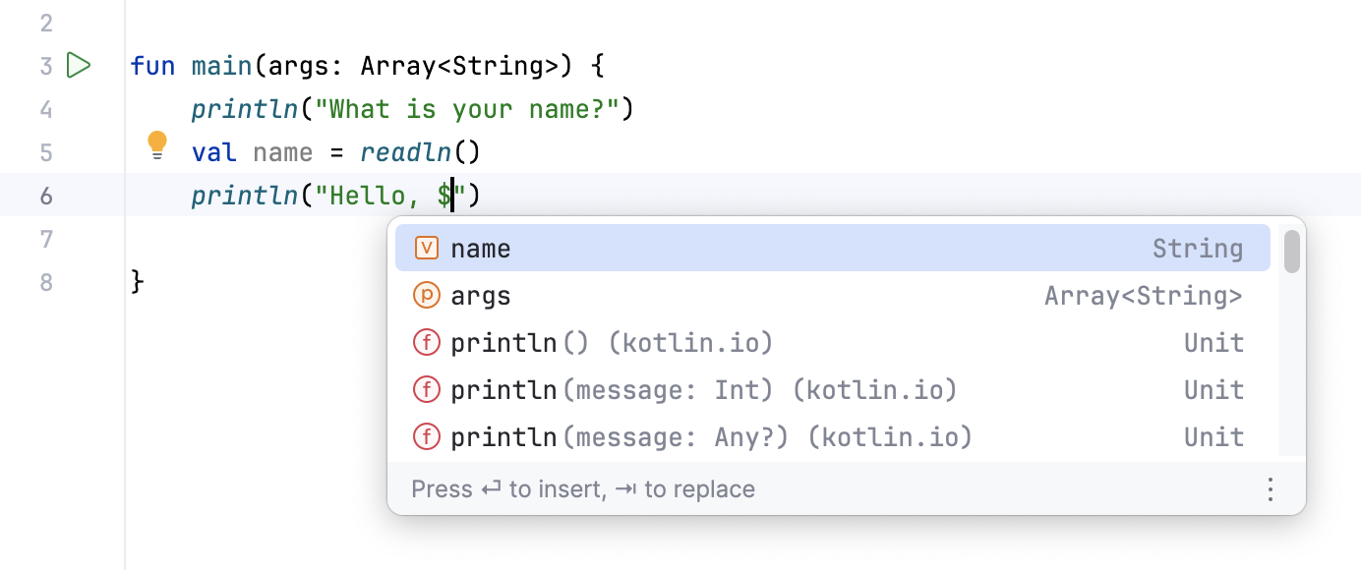Open the intention actions lightbulb on line 5

coord(157,144)
